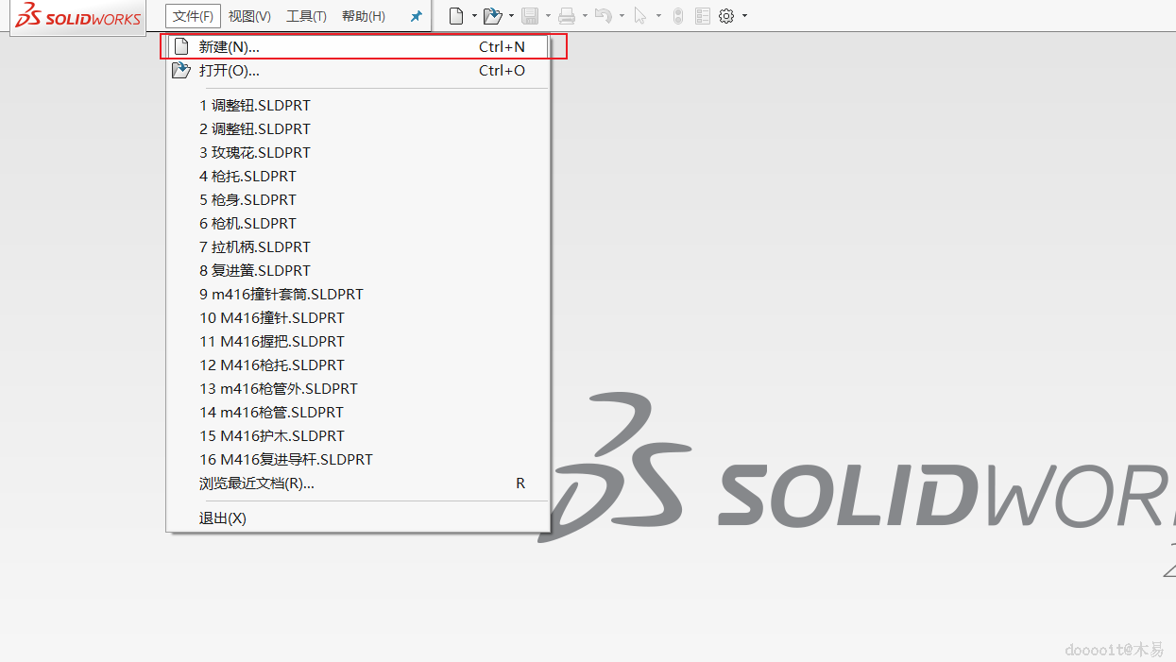Open recent file 5 枪身.SLDPRT
This screenshot has width=1176, height=662.
tap(358, 200)
